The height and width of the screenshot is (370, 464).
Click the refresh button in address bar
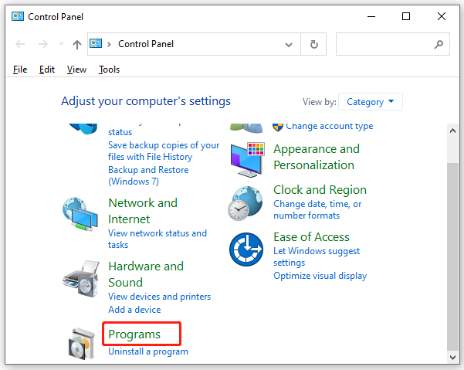313,44
